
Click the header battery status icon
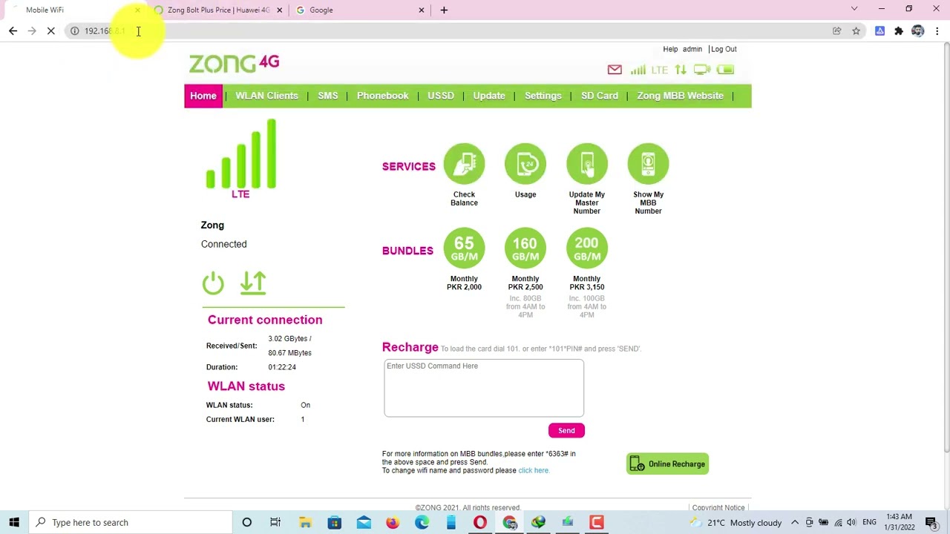click(x=725, y=70)
